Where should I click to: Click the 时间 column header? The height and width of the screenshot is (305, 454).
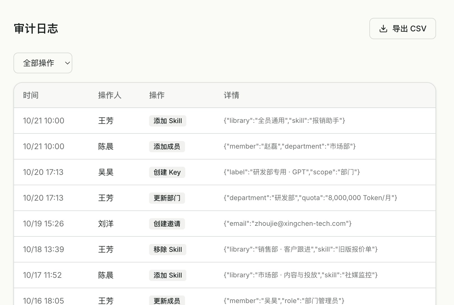[31, 95]
